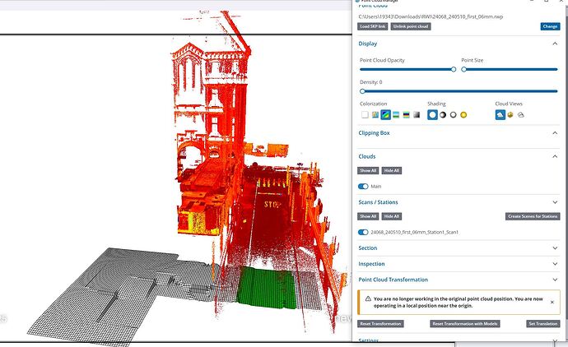
Task: Click the Density: 0 label
Action: pyautogui.click(x=370, y=82)
